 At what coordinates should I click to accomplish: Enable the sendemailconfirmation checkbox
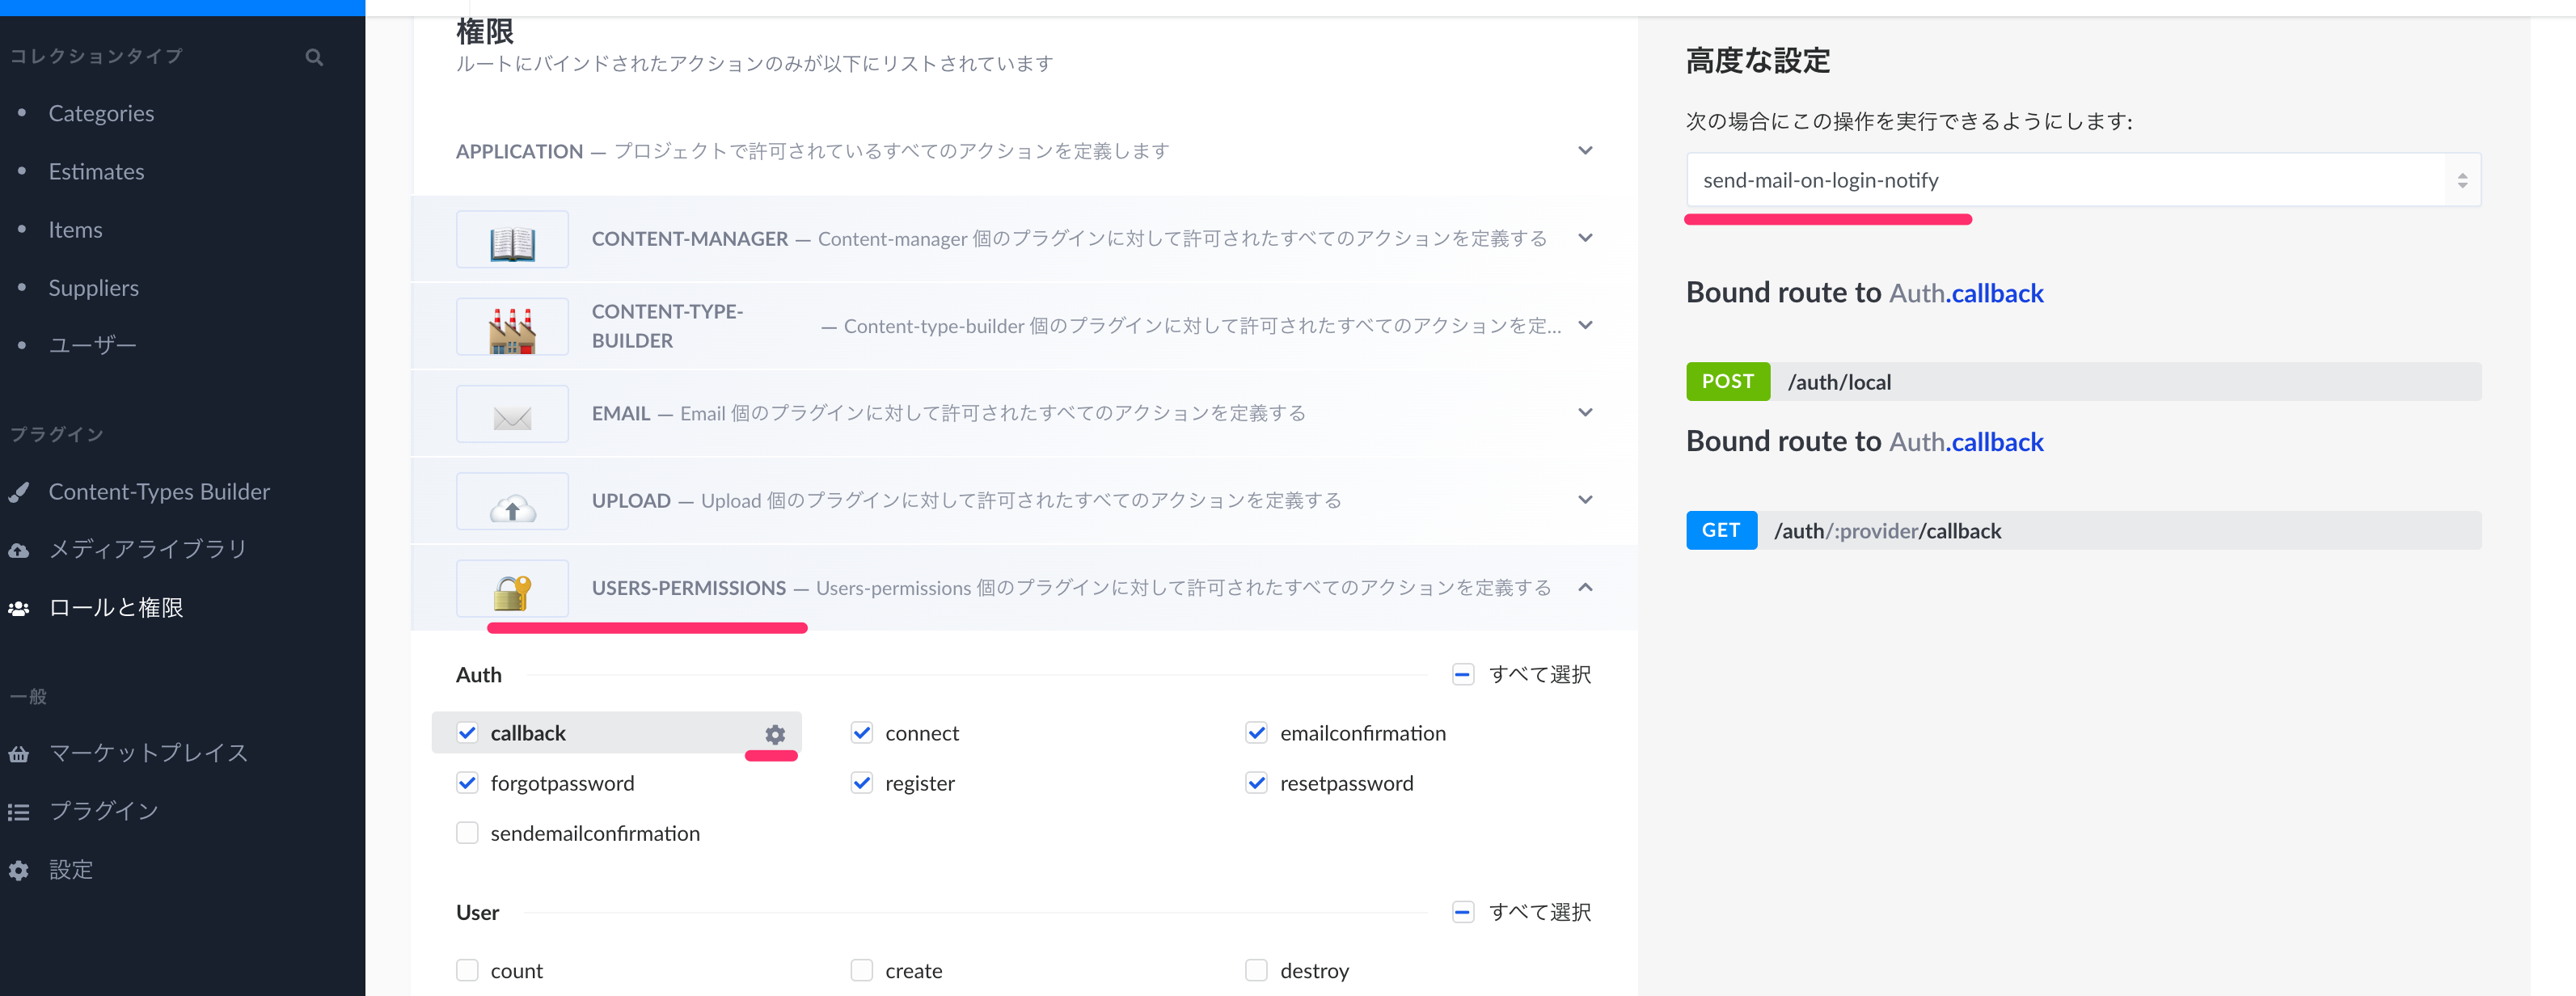pos(467,832)
